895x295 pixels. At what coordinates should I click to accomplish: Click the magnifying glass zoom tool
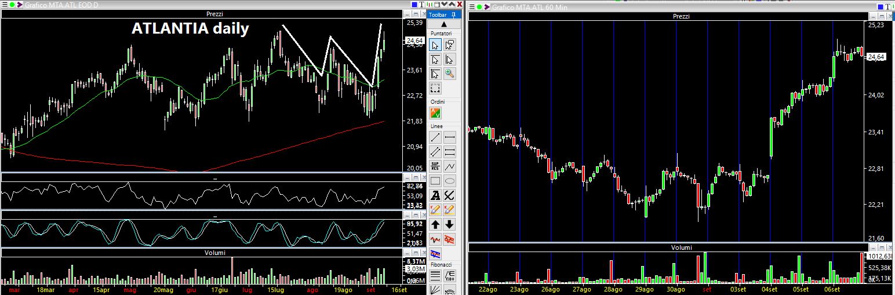tap(449, 74)
